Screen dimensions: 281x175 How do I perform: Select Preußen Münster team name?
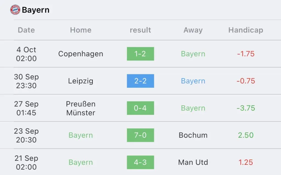click(x=81, y=108)
